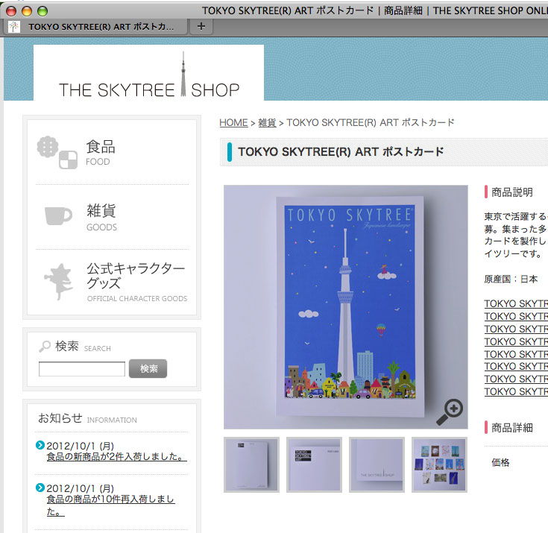Click the coffee cup goods icon

(x=58, y=215)
